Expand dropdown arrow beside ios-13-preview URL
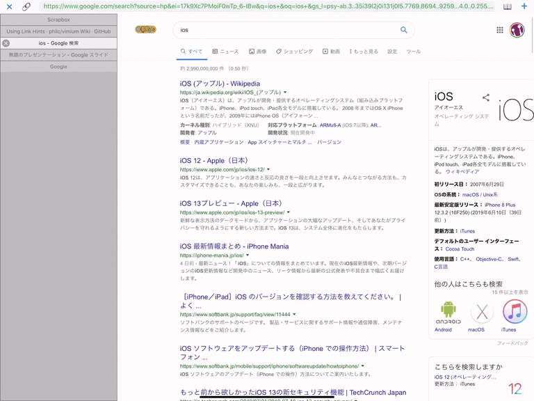This screenshot has height=401, width=534. [289, 212]
